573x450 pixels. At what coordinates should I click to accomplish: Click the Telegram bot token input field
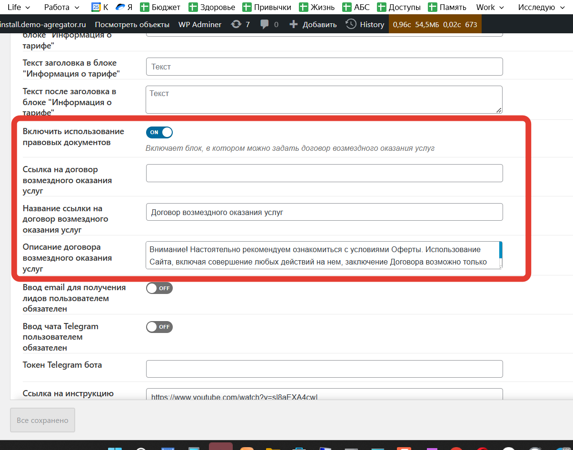pyautogui.click(x=324, y=369)
